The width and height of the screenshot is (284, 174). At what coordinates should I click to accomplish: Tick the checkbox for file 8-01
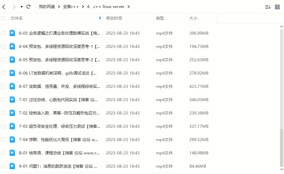tap(3, 153)
